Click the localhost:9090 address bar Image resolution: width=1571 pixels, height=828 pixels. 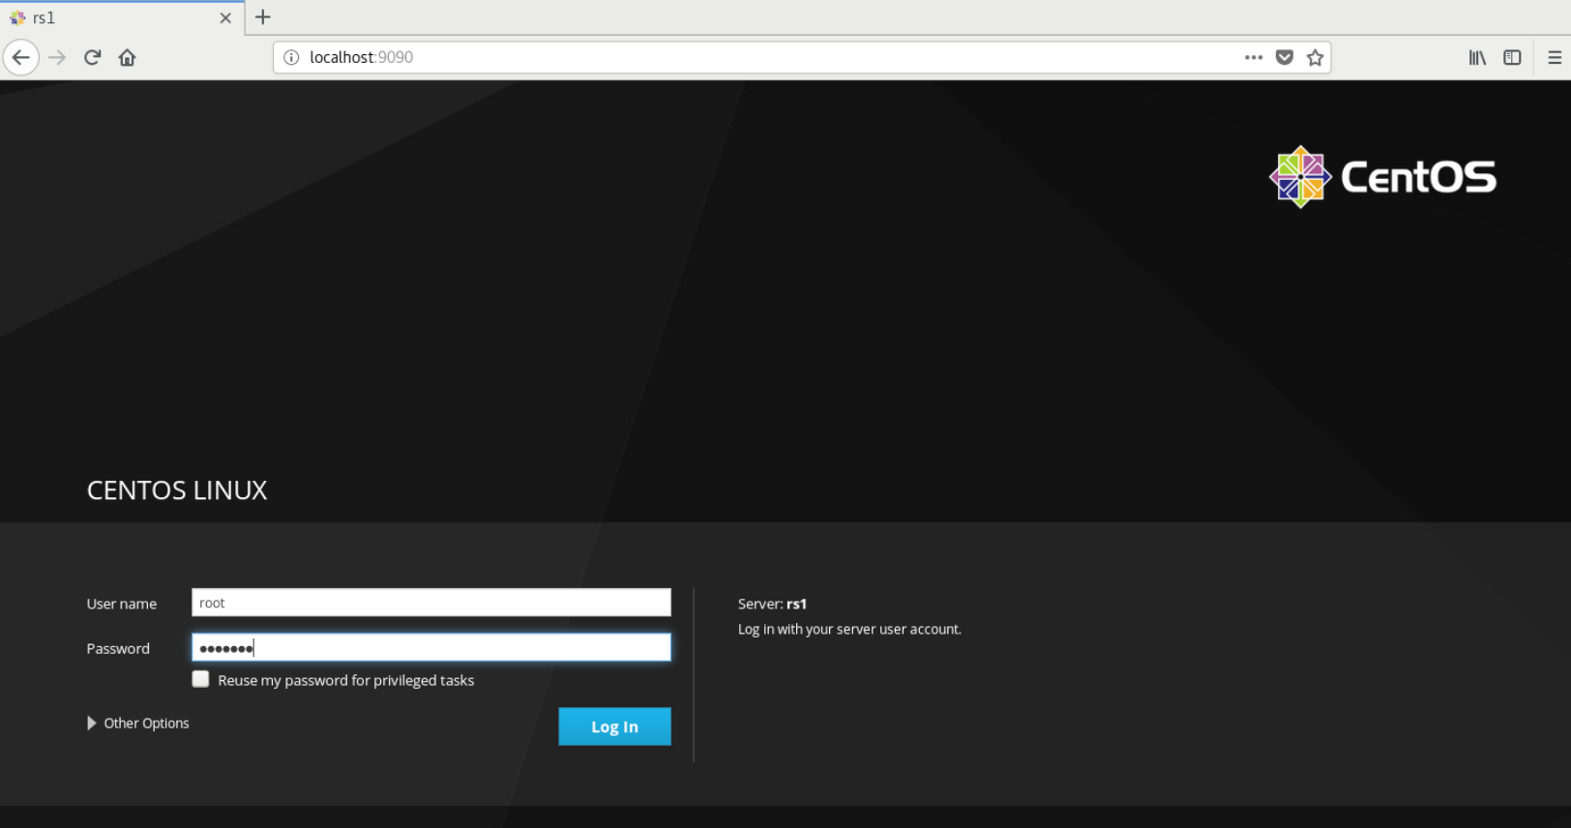(755, 58)
